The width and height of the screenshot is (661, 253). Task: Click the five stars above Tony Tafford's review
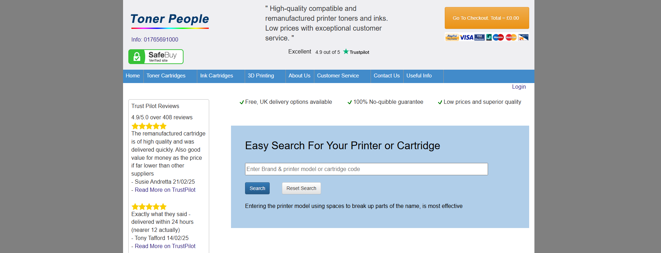click(149, 207)
